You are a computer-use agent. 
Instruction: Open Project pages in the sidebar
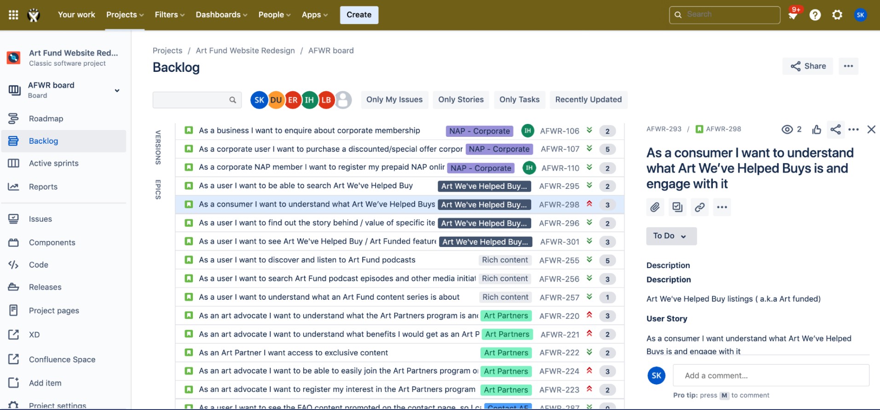tap(64, 311)
